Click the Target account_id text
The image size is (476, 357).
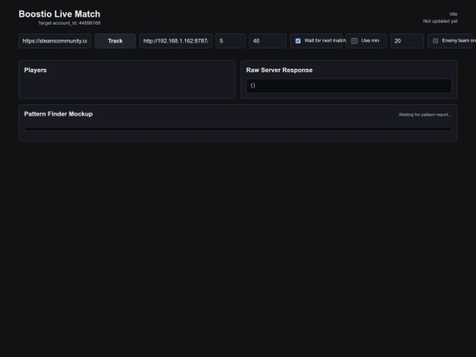70,23
